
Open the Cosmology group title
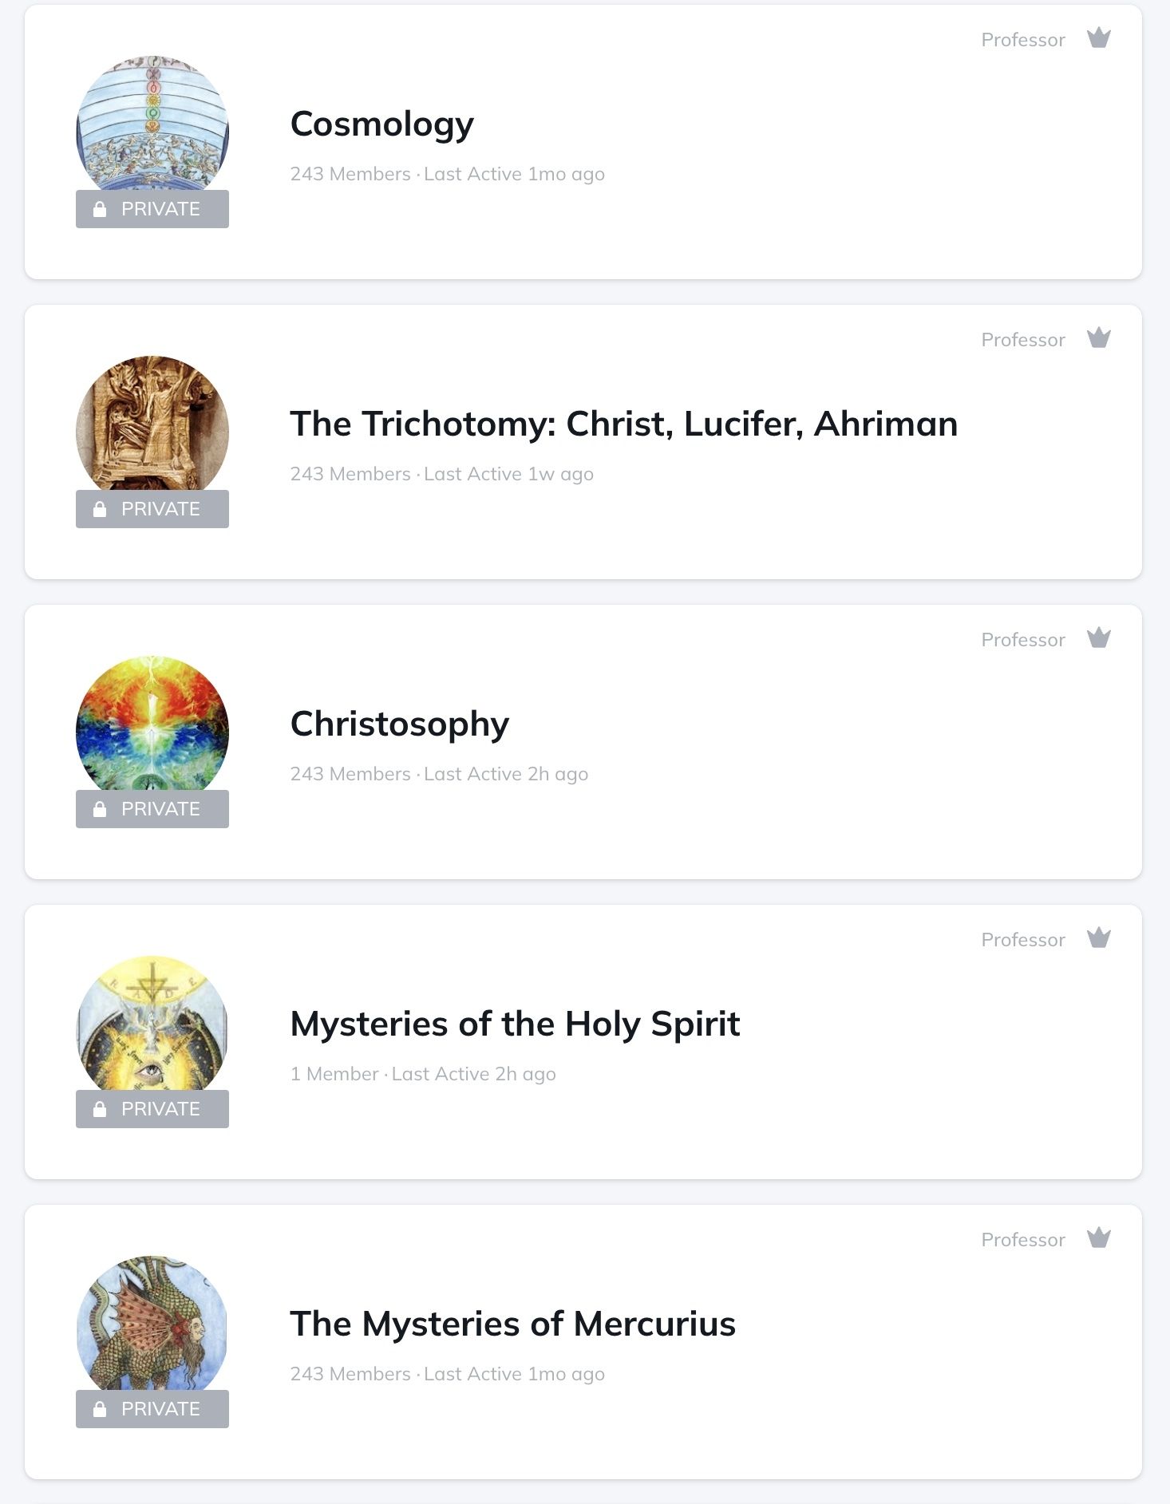[x=381, y=124]
